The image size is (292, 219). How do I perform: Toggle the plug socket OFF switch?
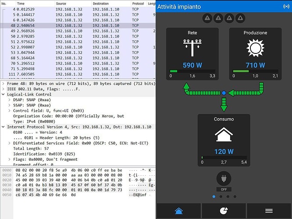pyautogui.click(x=224, y=180)
